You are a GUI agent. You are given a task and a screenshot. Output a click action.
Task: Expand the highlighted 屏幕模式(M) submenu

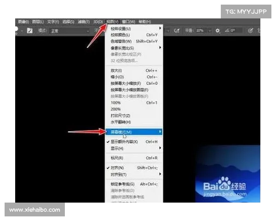tap(134, 132)
